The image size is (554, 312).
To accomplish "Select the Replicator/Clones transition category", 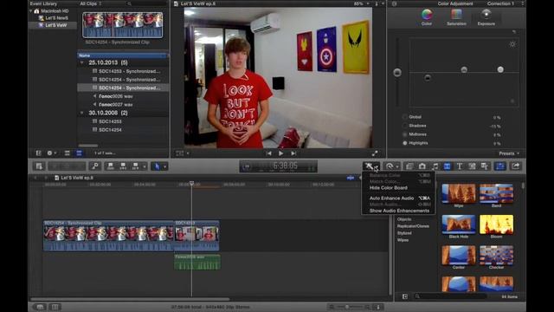I will tap(413, 226).
